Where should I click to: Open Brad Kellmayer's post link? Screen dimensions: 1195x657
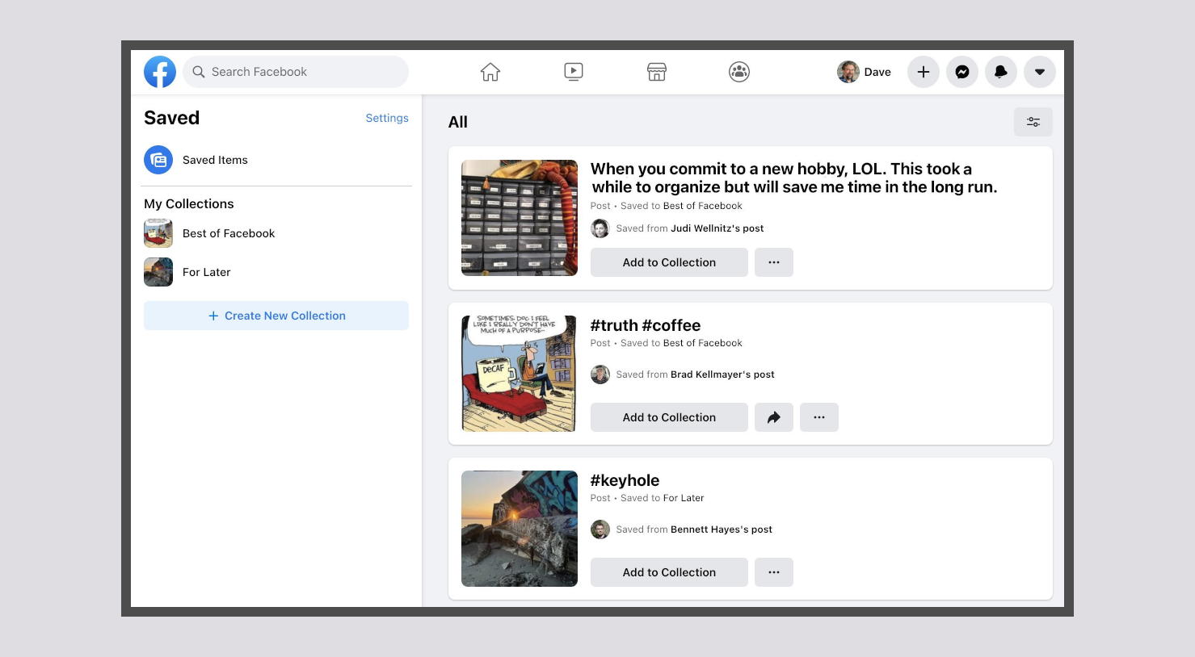coord(722,375)
